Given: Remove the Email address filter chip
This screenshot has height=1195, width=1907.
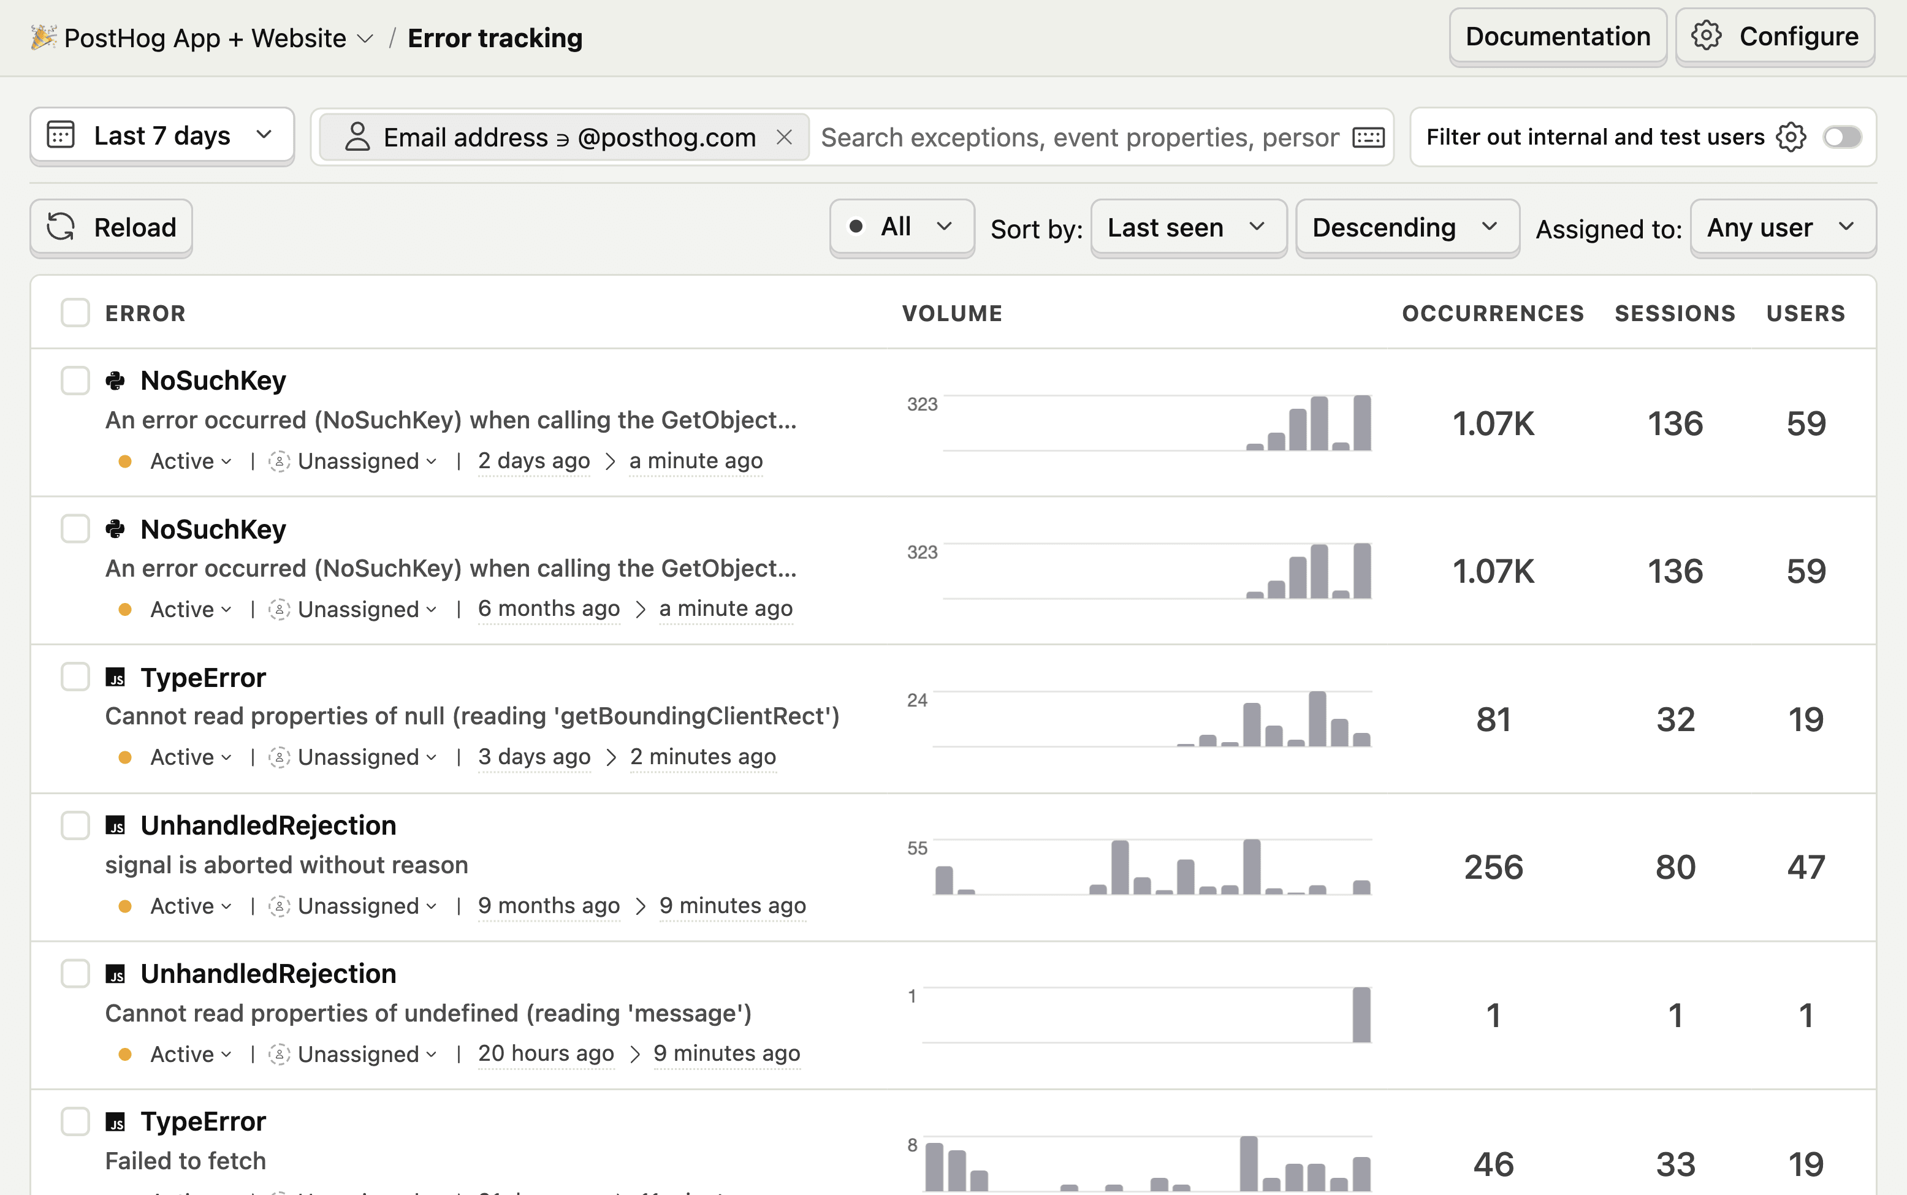Looking at the screenshot, I should (784, 137).
